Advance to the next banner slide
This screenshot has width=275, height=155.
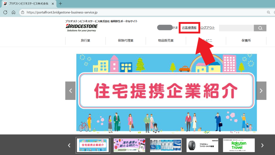[x=261, y=91]
